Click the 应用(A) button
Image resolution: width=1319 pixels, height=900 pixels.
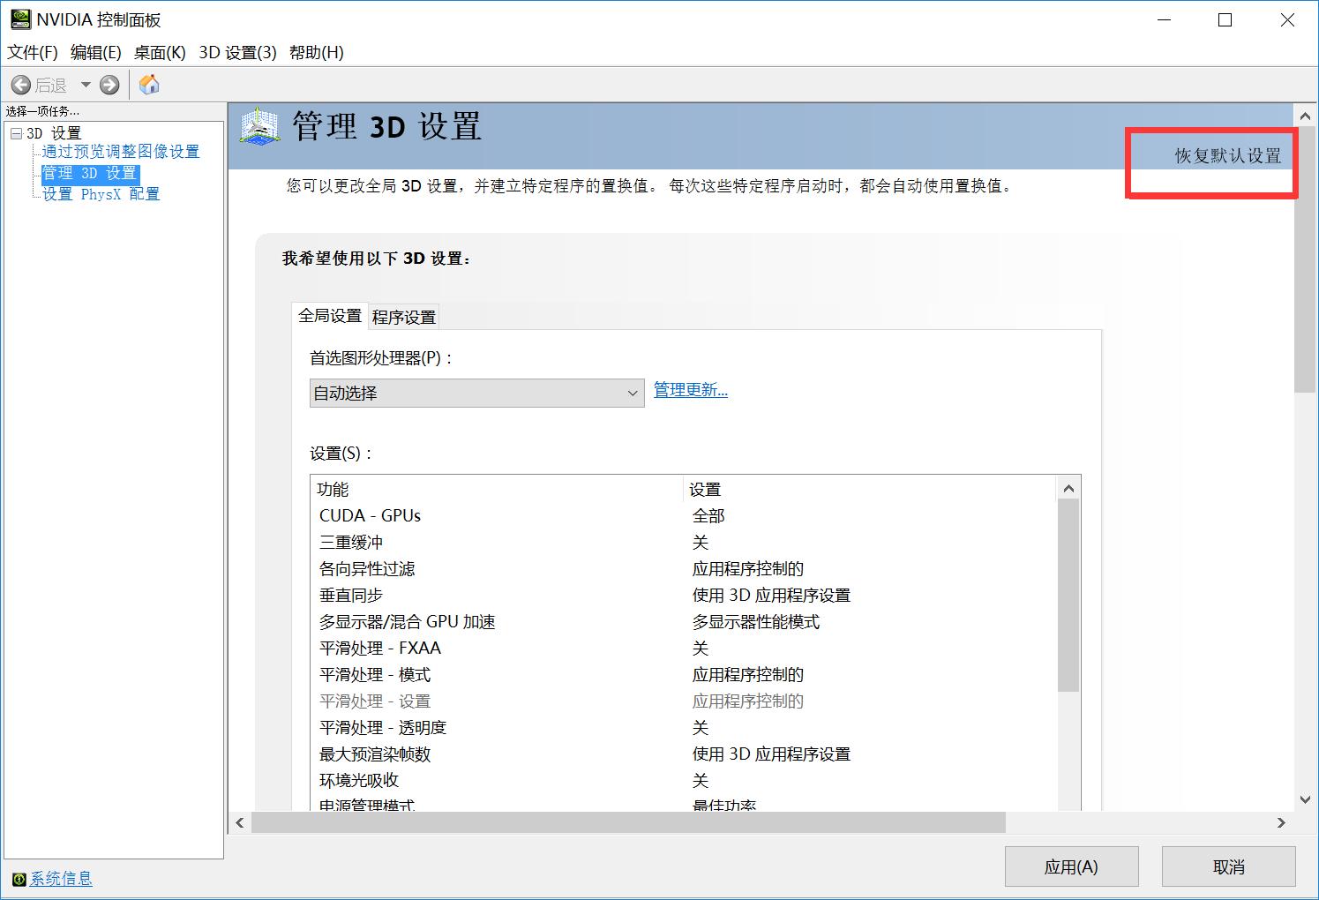pyautogui.click(x=1070, y=866)
